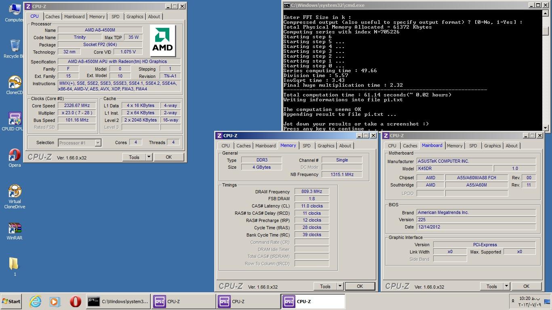Image resolution: width=552 pixels, height=310 pixels.
Task: Switch to Caches tab in the Mainboard CPU-Z window
Action: pyautogui.click(x=410, y=146)
